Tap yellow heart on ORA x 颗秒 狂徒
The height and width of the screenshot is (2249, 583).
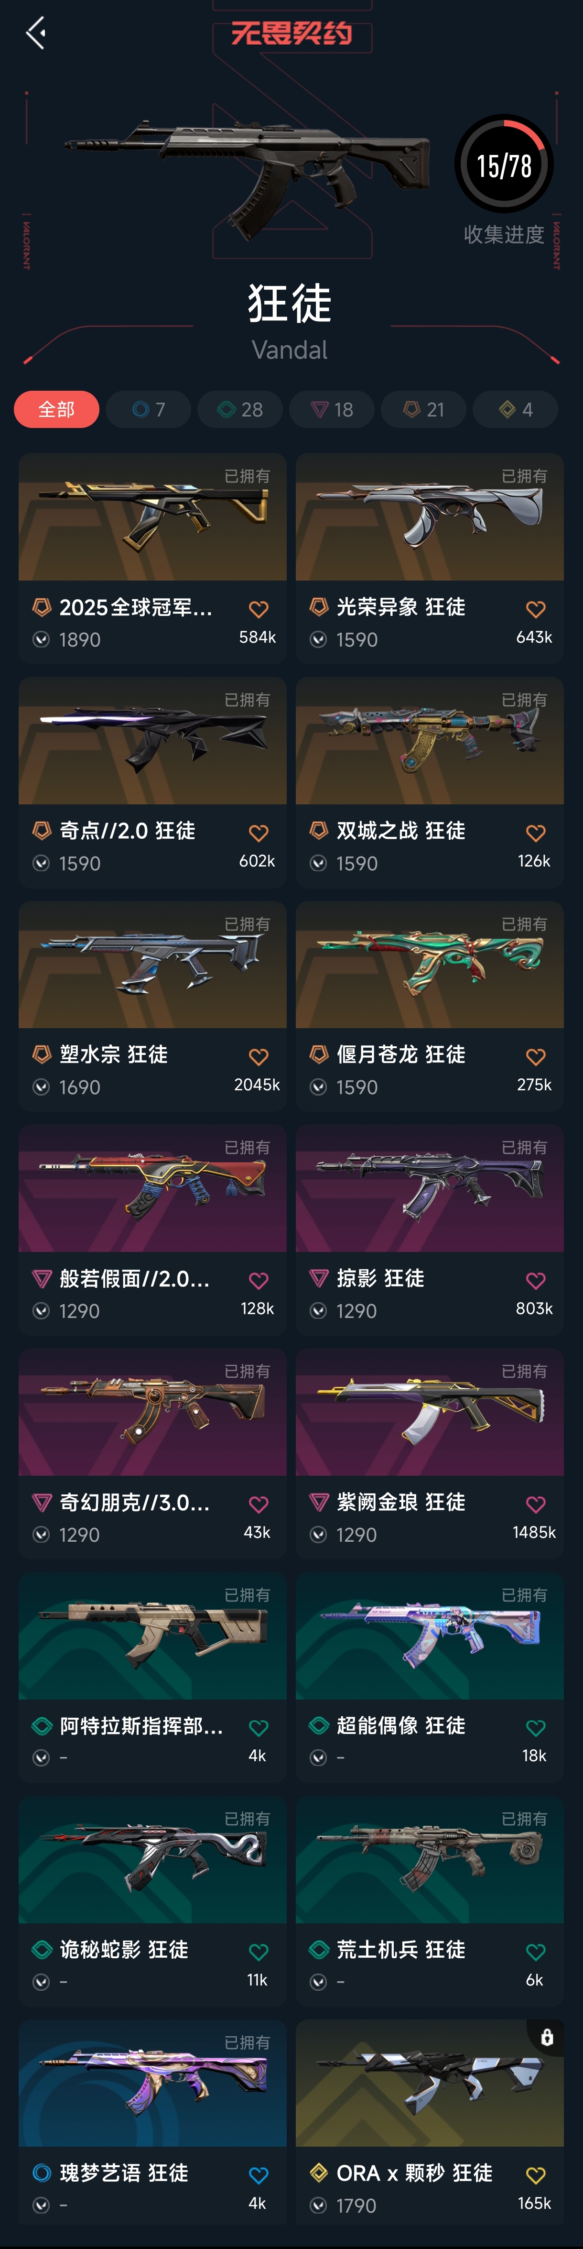536,2176
